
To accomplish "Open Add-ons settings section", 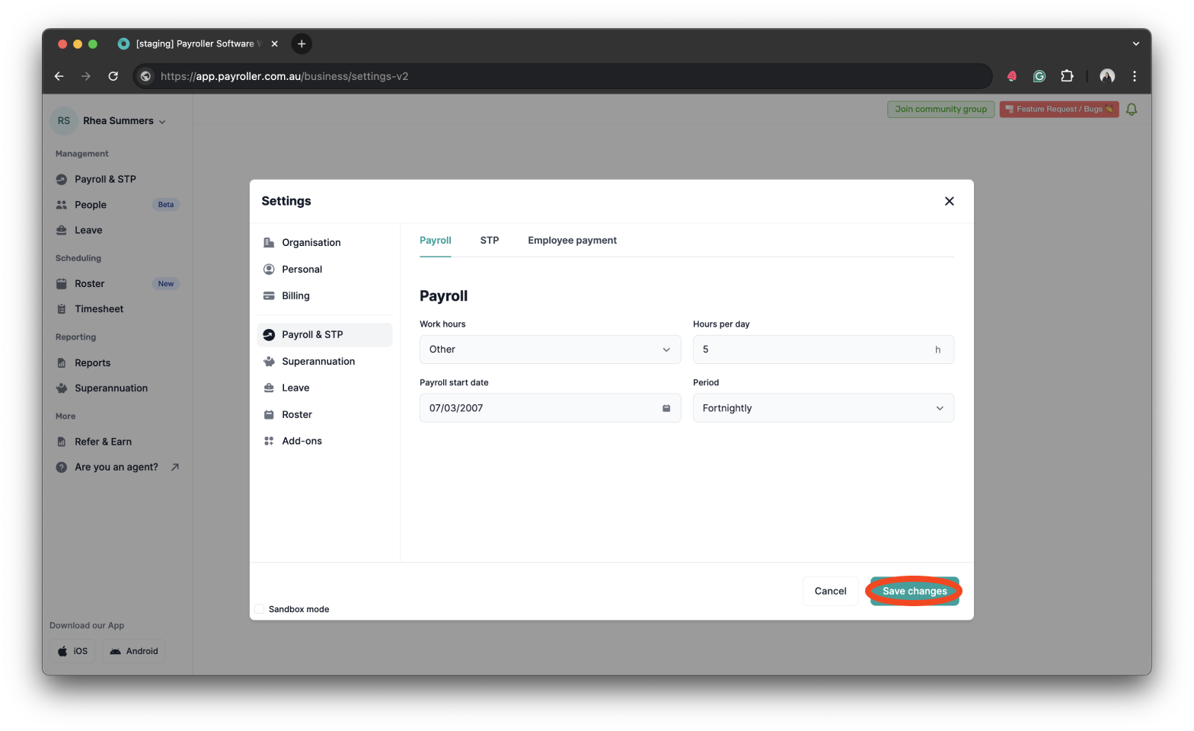I will click(x=302, y=441).
